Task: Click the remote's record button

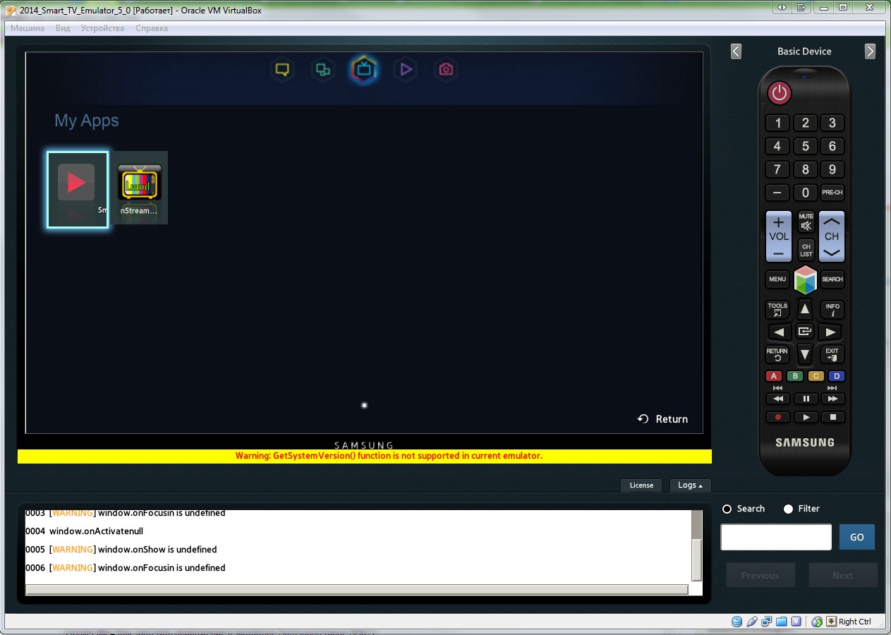Action: 778,417
